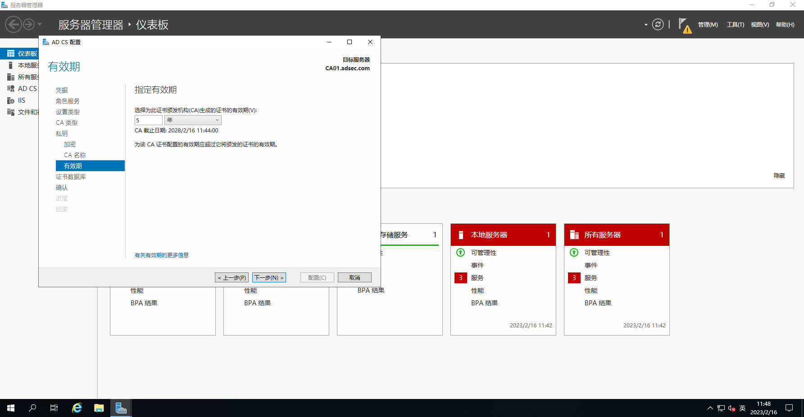Click the refresh dashboard icon
This screenshot has height=417, width=804.
658,24
